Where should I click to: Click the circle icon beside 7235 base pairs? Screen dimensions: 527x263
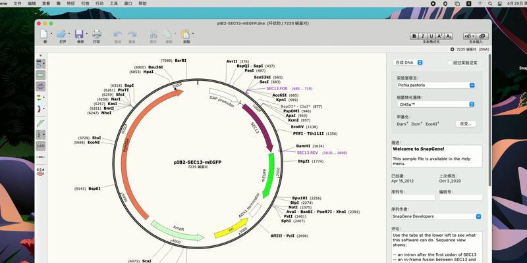[x=452, y=49]
